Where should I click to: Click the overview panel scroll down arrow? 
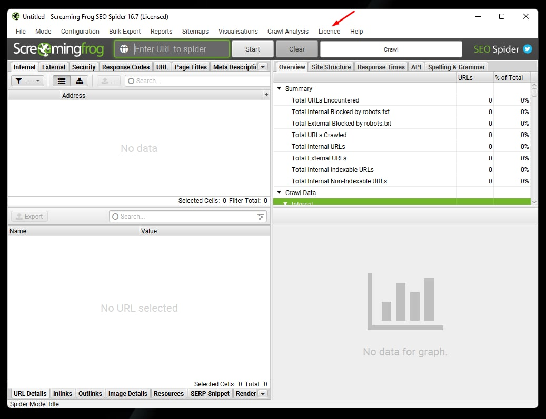pyautogui.click(x=534, y=202)
